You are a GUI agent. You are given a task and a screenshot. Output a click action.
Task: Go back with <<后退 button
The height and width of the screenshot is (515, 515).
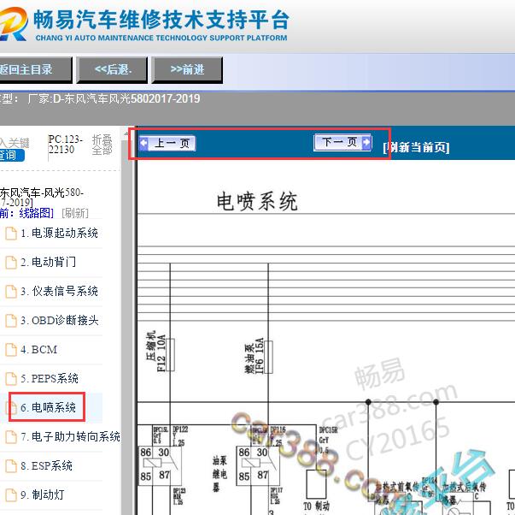113,69
